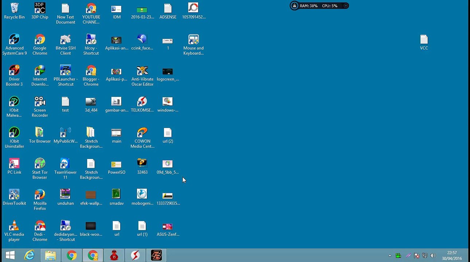Open the Mouse and Keyboard... desktop icon
The image size is (470, 262).
coord(193,44)
